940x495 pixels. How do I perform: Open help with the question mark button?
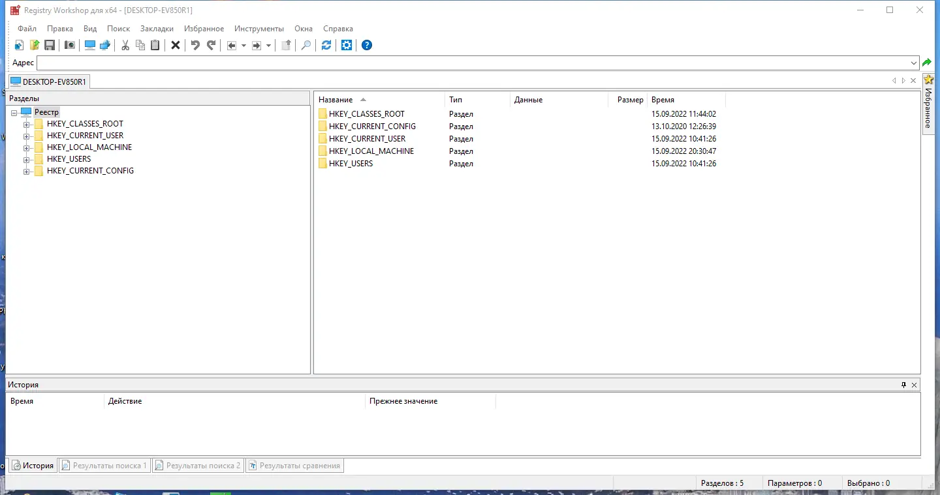tap(366, 45)
